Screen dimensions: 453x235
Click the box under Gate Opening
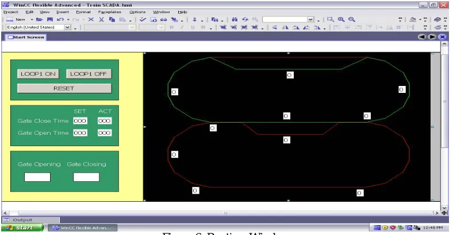37,177
